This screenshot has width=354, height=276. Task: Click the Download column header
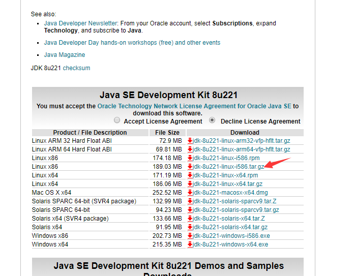245,133
